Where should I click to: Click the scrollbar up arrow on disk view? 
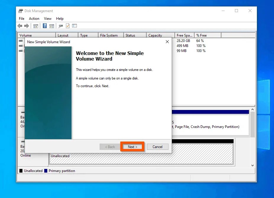coord(252,109)
